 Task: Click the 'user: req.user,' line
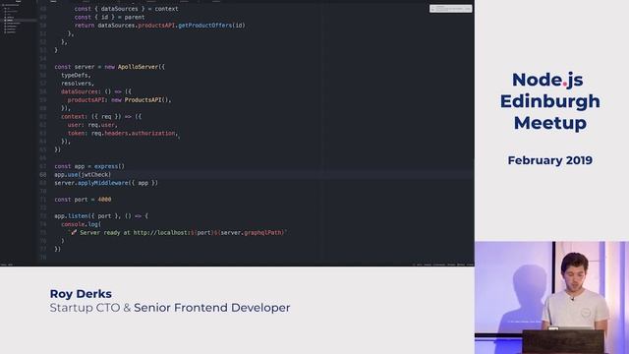(x=92, y=125)
